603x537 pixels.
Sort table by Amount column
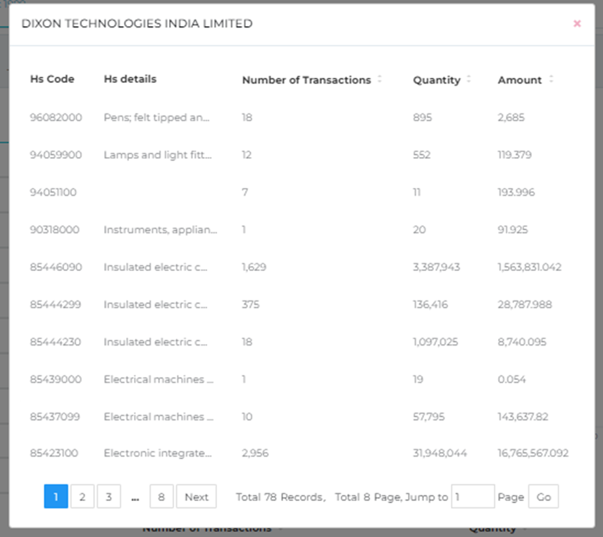coord(551,80)
